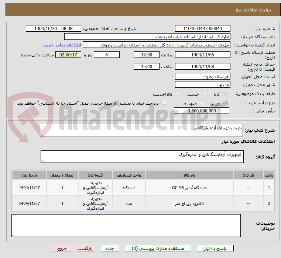Click the response deadline date 1404/11/06 field
The image size is (281, 258).
(202, 55)
